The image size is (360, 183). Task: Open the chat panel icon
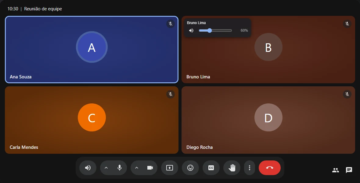(349, 170)
